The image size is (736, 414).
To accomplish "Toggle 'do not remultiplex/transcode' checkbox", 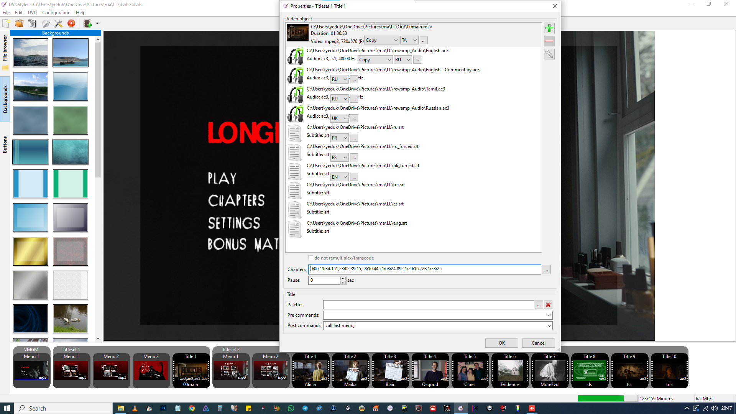I will (x=310, y=258).
